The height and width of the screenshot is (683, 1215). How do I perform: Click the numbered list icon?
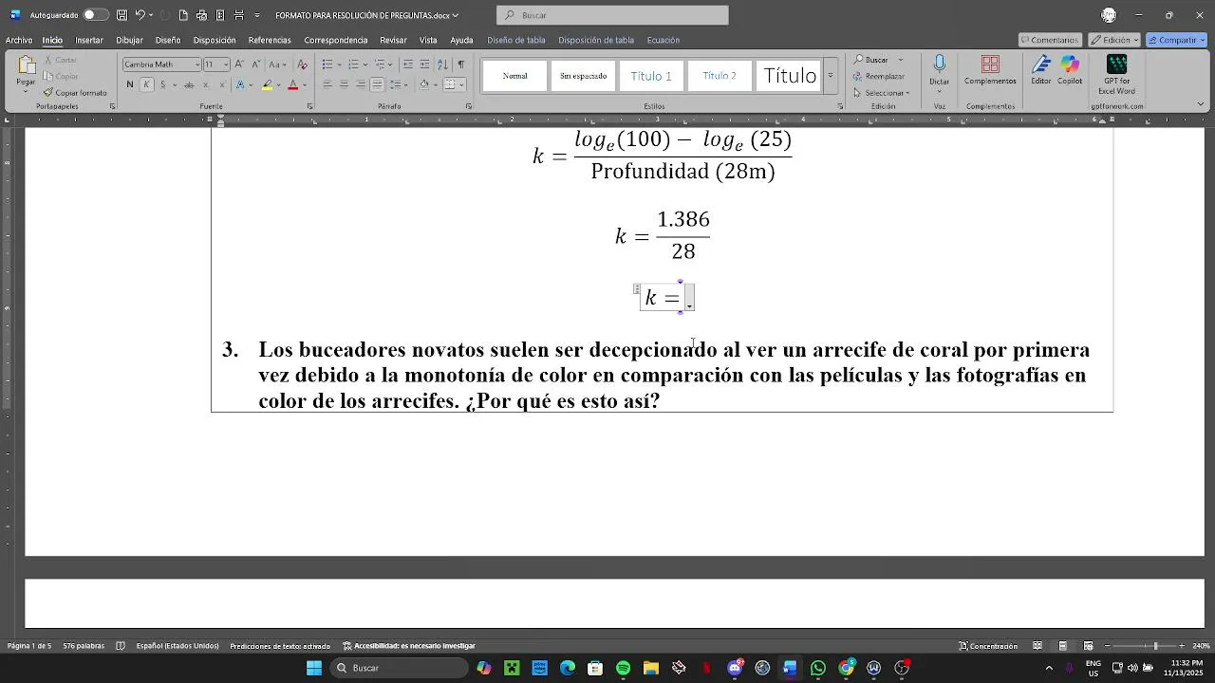pos(353,65)
